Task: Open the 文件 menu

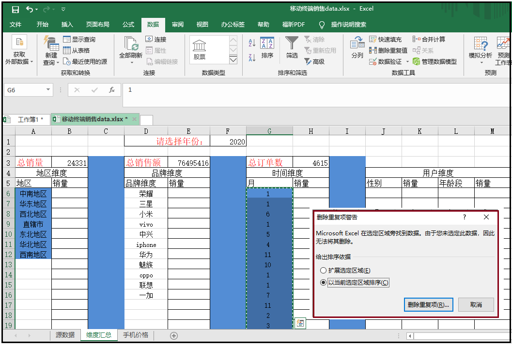Action: 16,25
